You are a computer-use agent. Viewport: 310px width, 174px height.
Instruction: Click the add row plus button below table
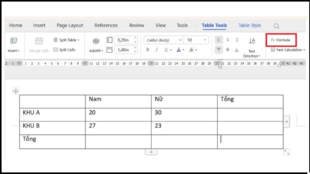(151, 152)
